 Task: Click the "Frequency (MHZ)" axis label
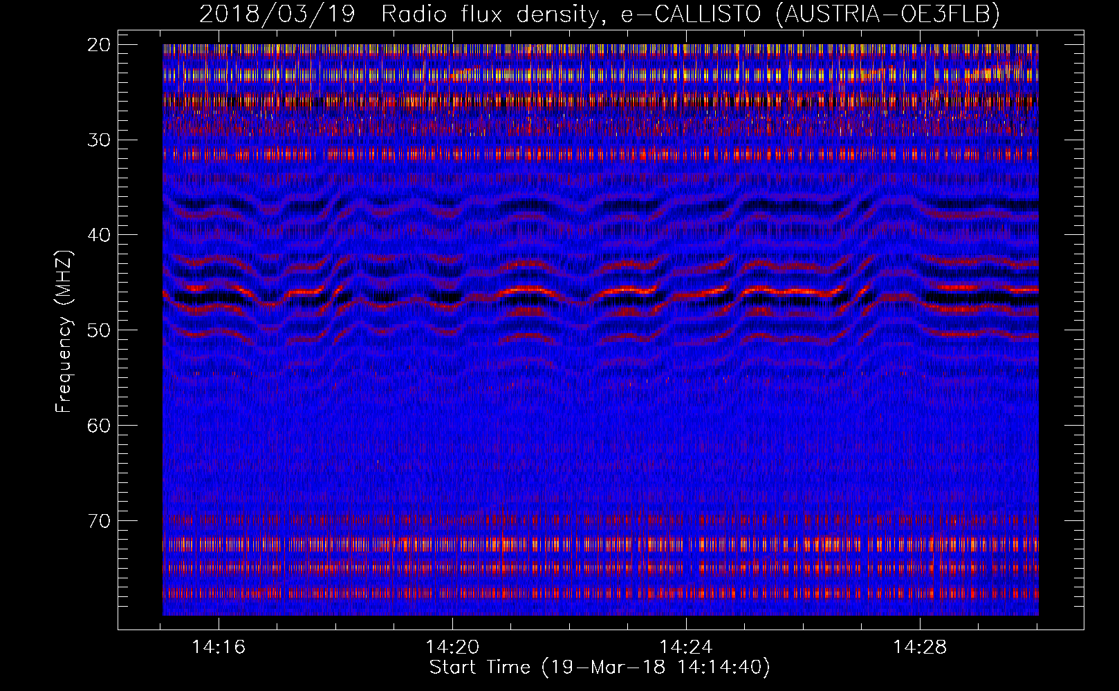click(x=64, y=332)
